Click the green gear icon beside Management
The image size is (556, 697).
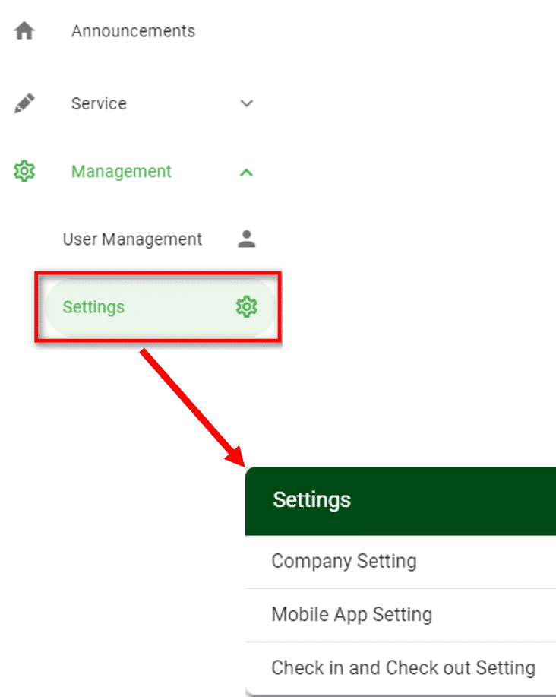coord(24,172)
